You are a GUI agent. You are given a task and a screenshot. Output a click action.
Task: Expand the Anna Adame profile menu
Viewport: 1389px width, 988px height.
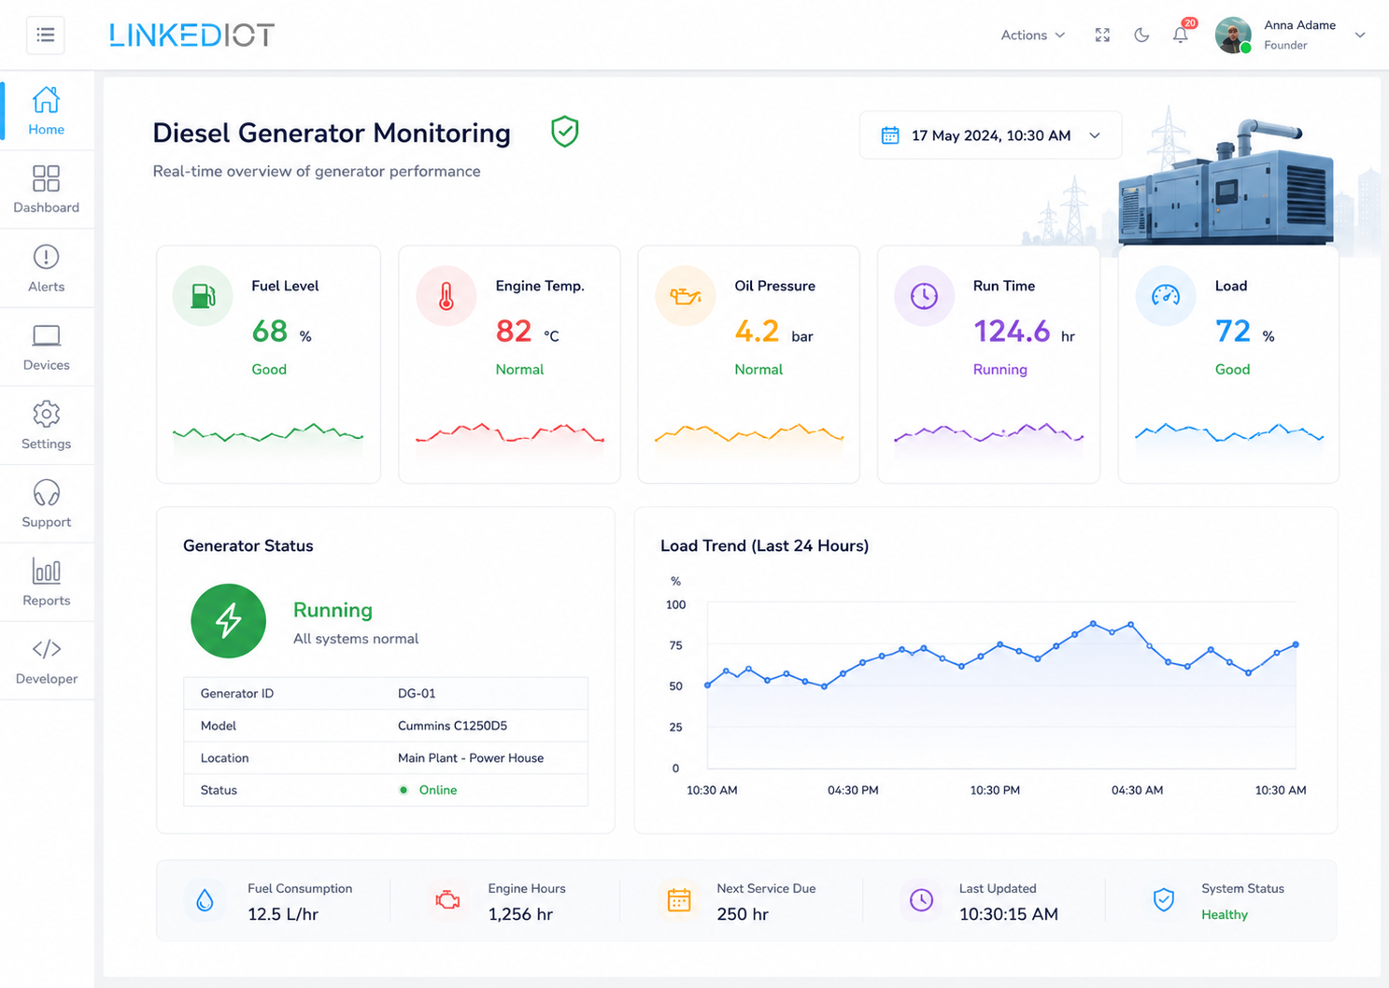(x=1290, y=35)
